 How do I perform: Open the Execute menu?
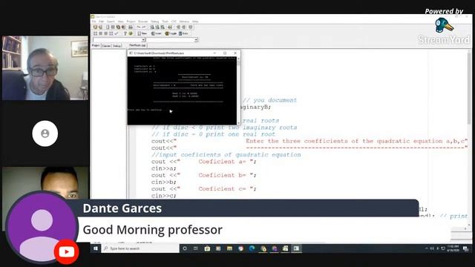(143, 22)
